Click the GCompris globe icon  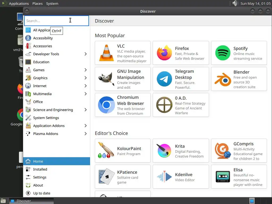pos(223,151)
